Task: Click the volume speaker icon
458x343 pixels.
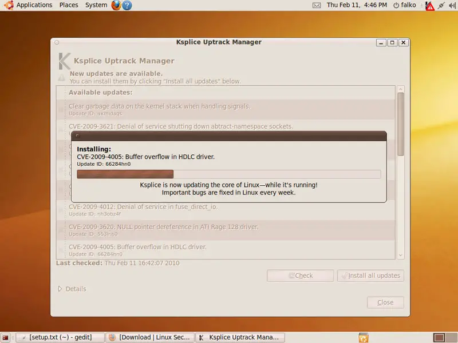Action: [452, 5]
